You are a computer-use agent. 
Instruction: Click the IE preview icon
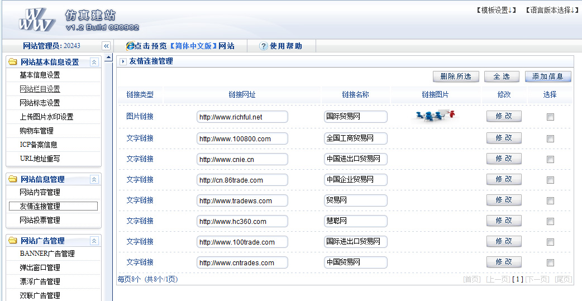130,46
